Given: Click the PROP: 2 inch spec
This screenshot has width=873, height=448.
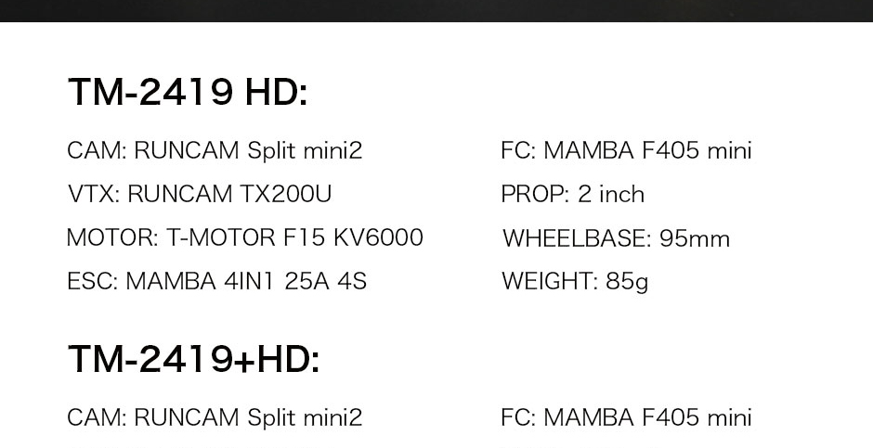Looking at the screenshot, I should pyautogui.click(x=572, y=194).
